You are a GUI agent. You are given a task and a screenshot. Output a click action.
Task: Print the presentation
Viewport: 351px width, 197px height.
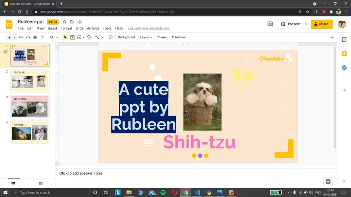click(35, 37)
